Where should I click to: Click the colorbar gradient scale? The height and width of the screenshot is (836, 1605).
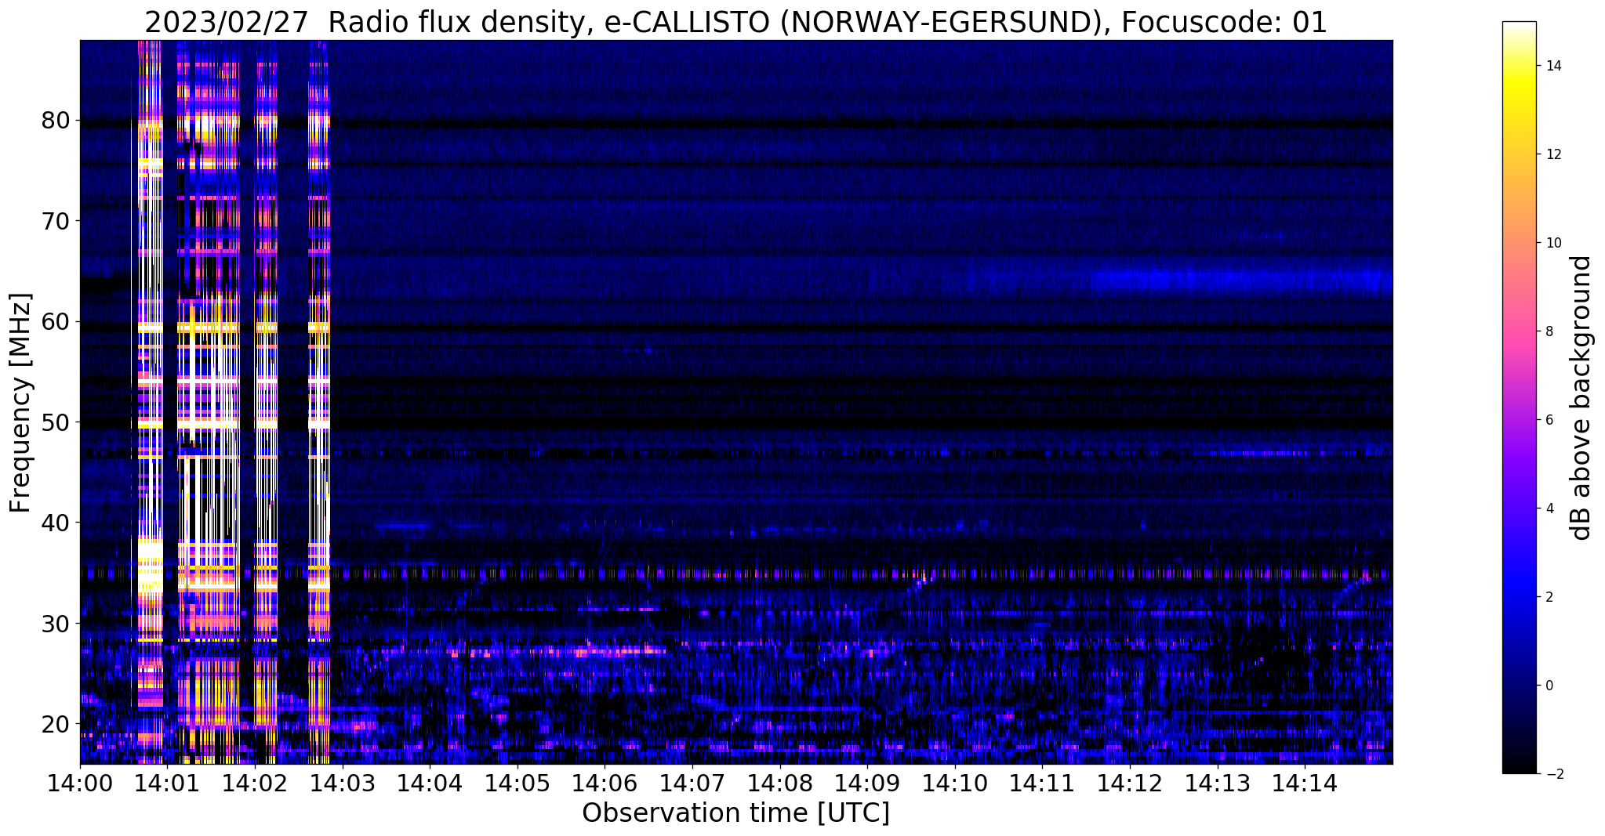pyautogui.click(x=1519, y=397)
